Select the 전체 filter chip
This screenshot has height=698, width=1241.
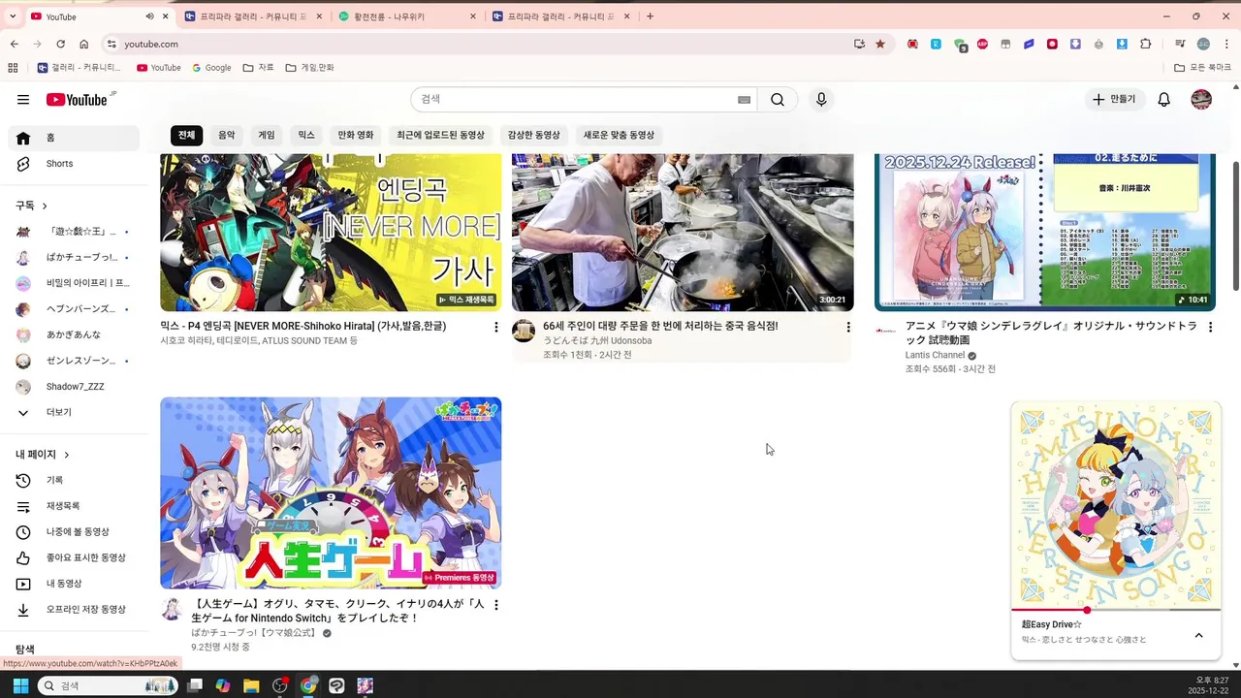coord(186,136)
